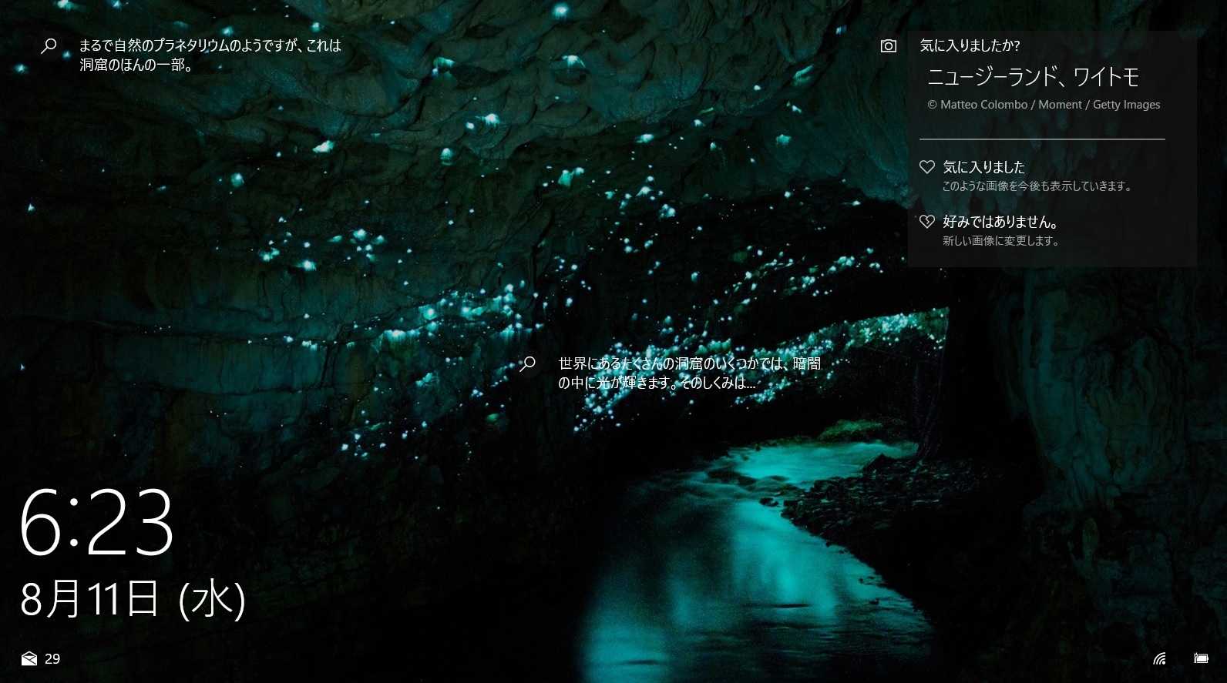Click the 6:23 clock display

click(x=97, y=522)
